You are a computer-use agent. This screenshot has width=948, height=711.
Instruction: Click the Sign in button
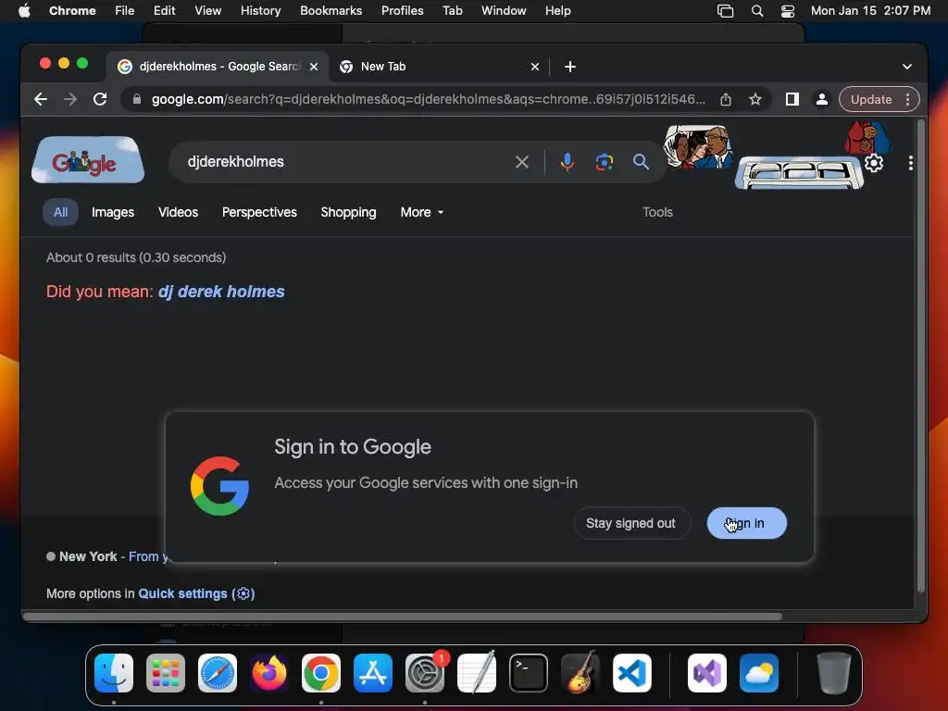tap(747, 523)
